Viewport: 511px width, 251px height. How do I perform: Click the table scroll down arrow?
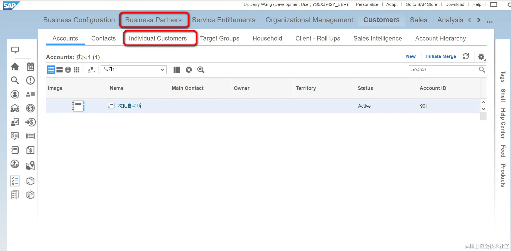(x=483, y=109)
